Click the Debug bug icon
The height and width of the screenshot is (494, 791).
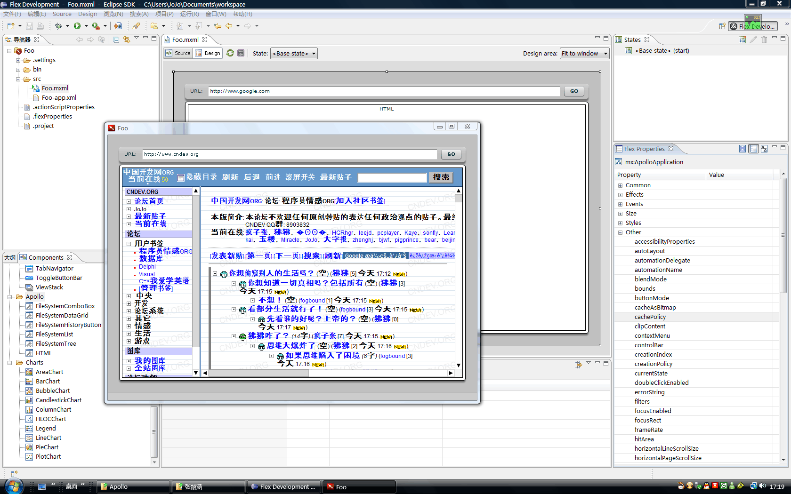[58, 26]
